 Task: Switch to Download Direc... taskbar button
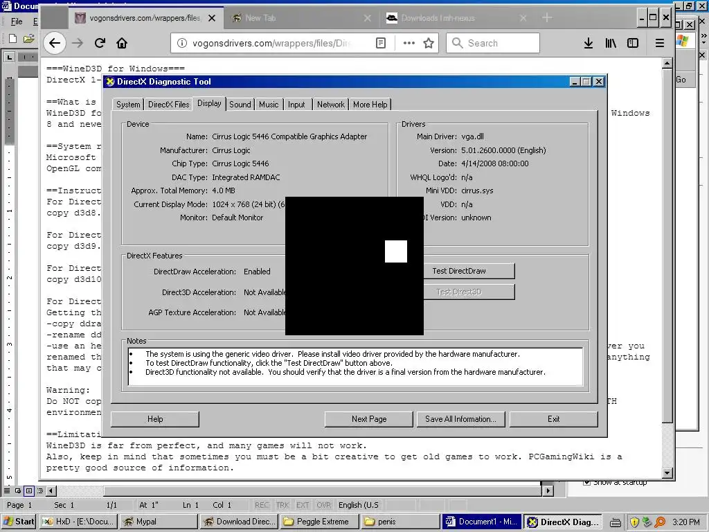[239, 522]
